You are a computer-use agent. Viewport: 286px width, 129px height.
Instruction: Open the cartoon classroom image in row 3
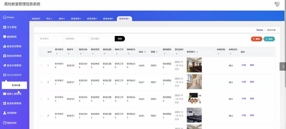[x=194, y=98]
